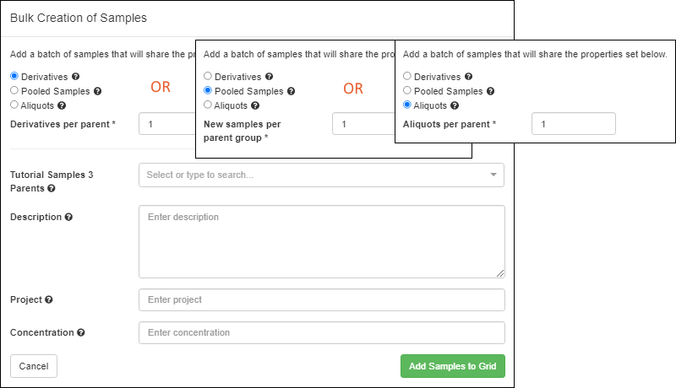
Task: Click the Aliquots per parent number field
Action: coord(573,124)
